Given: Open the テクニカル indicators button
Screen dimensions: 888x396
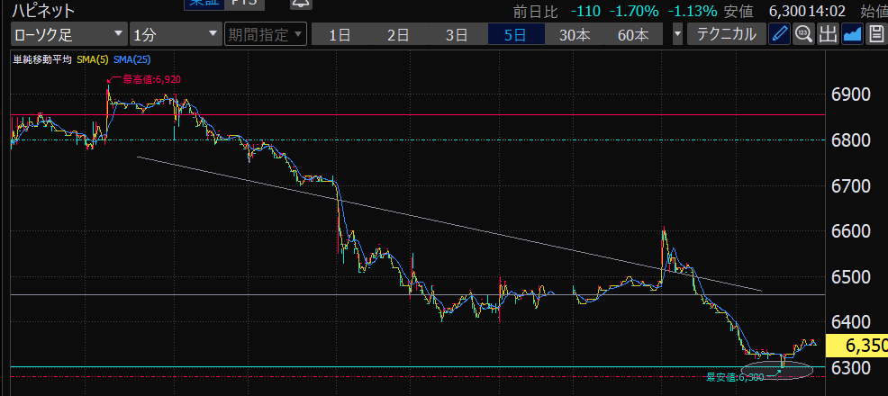Looking at the screenshot, I should (x=727, y=35).
